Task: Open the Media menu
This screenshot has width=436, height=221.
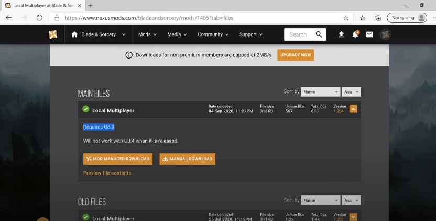Action: (x=177, y=34)
